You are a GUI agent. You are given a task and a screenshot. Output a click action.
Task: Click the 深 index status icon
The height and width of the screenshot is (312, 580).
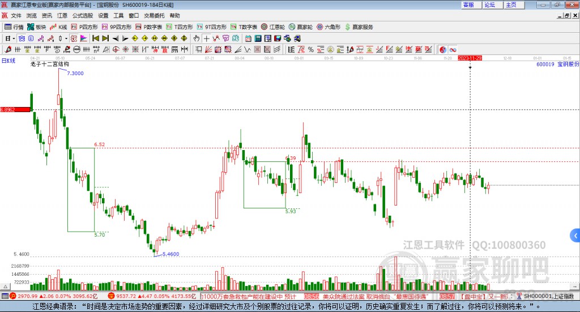112,296
